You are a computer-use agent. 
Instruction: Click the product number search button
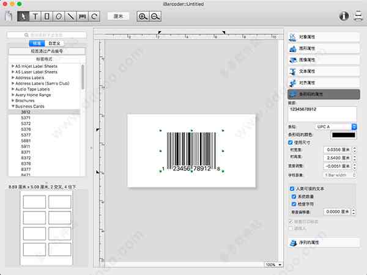tap(47, 51)
